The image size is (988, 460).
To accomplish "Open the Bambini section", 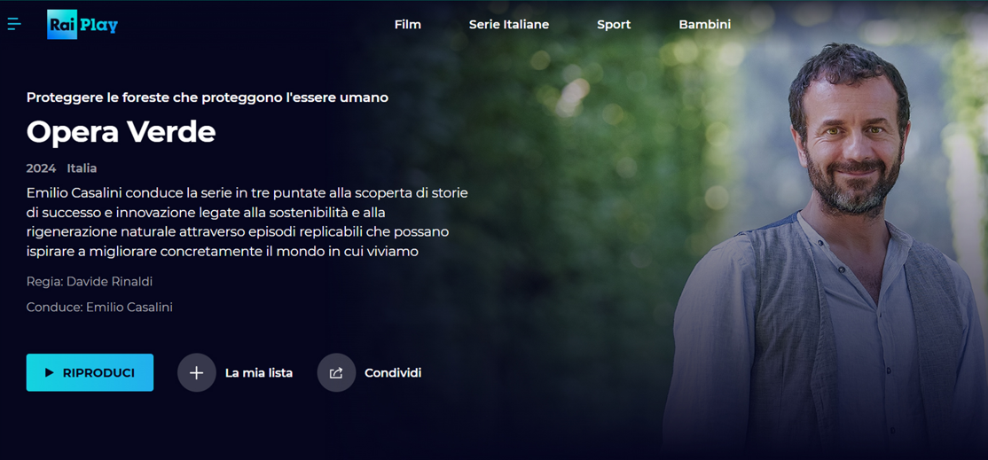I will tap(704, 25).
